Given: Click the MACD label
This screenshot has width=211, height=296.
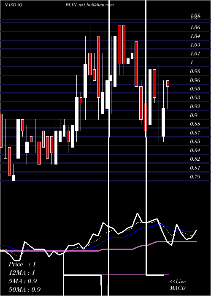Looking at the screenshot, I should click(x=178, y=288).
